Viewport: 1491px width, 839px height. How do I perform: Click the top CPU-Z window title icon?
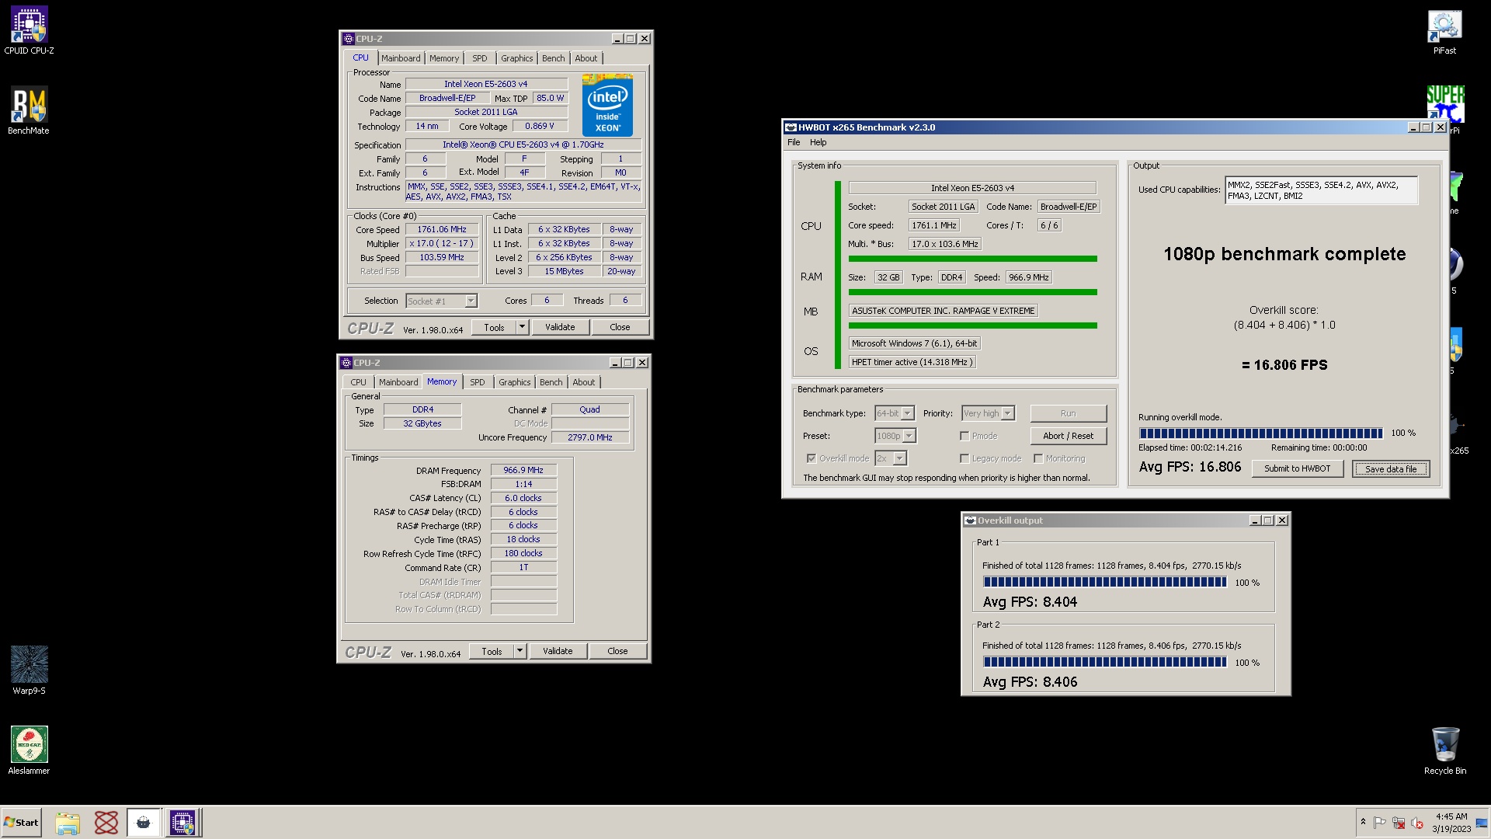coord(349,39)
